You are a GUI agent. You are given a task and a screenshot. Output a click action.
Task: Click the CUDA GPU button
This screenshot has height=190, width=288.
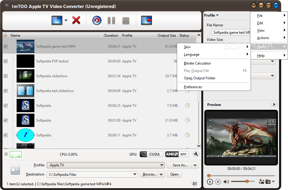click(151, 154)
